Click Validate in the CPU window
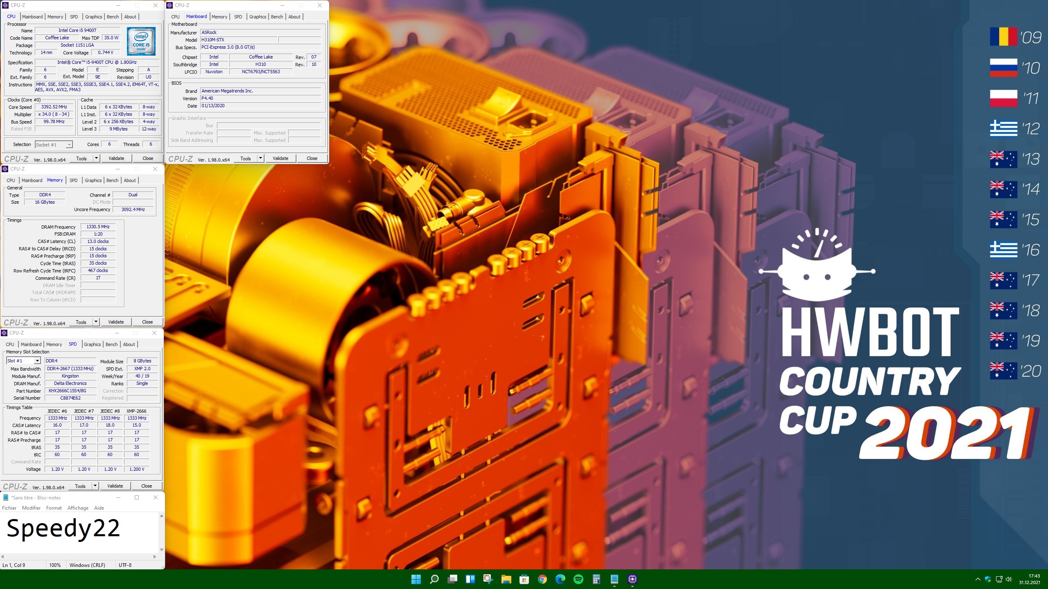The height and width of the screenshot is (589, 1048). (116, 158)
